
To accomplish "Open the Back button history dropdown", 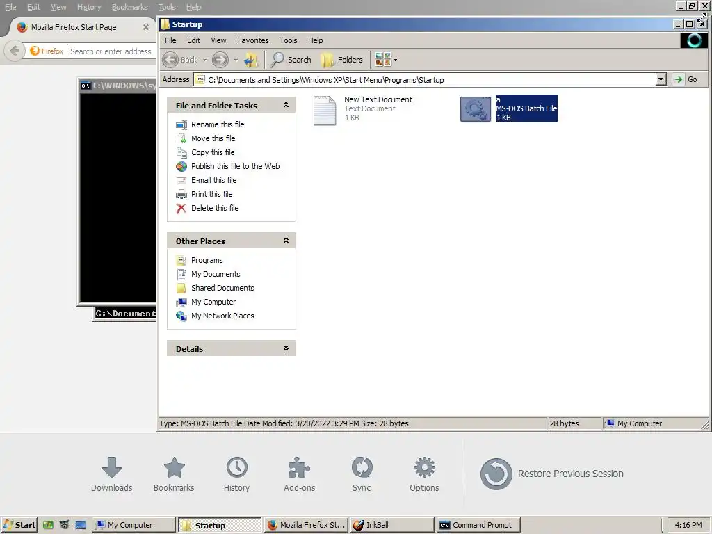I will click(x=205, y=60).
